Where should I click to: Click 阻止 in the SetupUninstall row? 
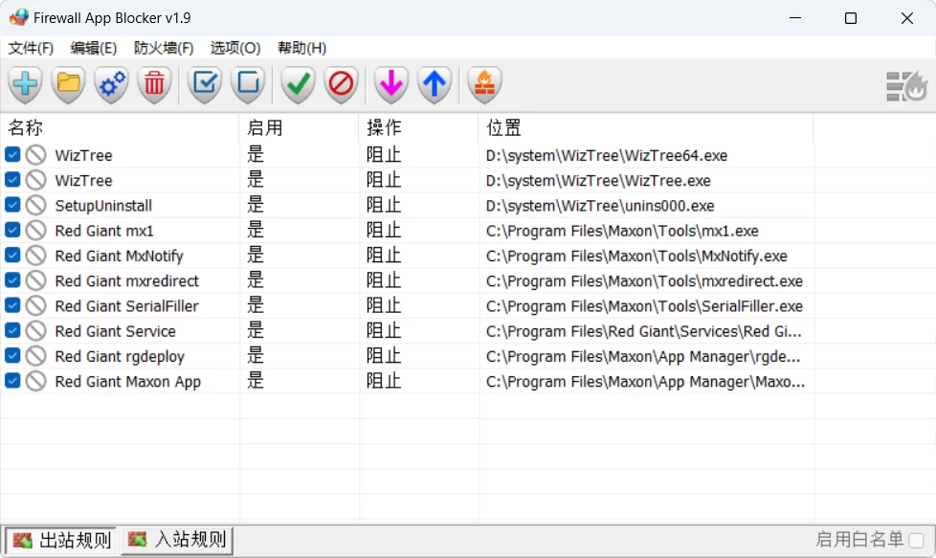click(383, 205)
